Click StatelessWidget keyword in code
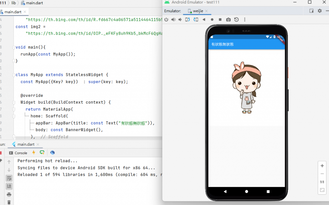Screen dimensions: 329x205 84,75
